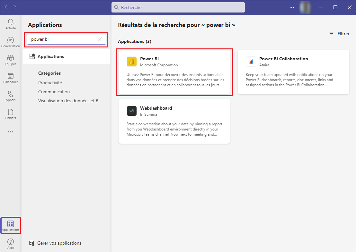Screen dimensions: 356x252
Task: Click the Filtrer lines icon
Action: tap(332, 34)
